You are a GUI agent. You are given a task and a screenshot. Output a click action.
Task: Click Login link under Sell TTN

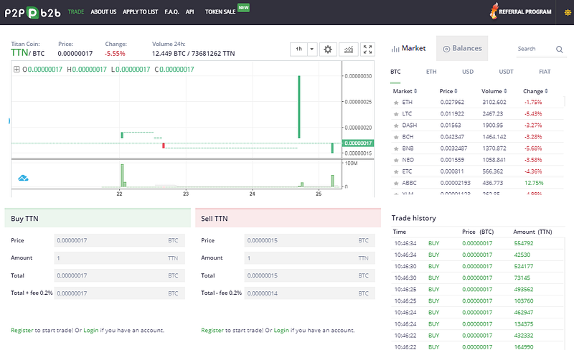[x=281, y=330]
